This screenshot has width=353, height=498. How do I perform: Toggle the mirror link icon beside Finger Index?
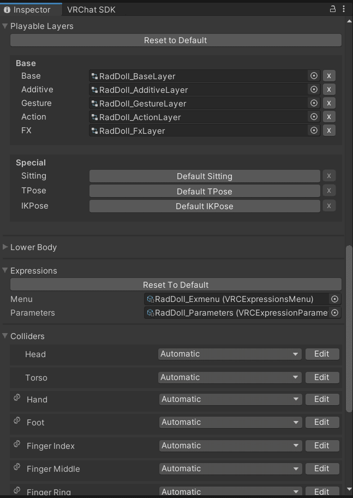tap(17, 444)
